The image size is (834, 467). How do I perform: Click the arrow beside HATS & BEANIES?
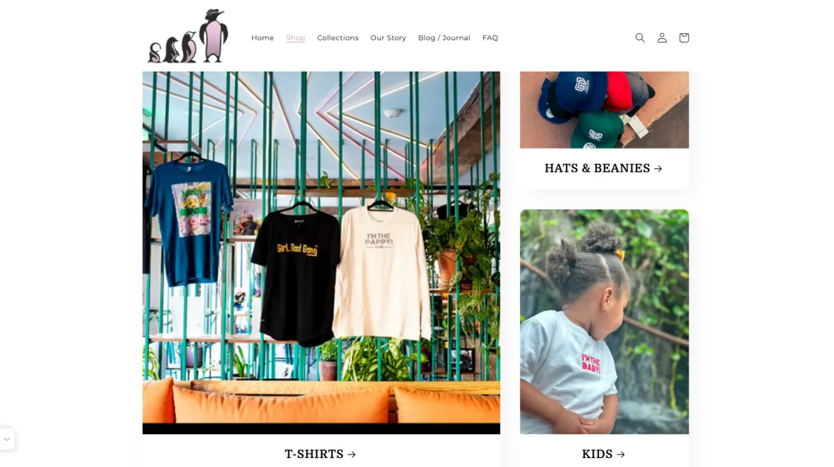(x=658, y=168)
